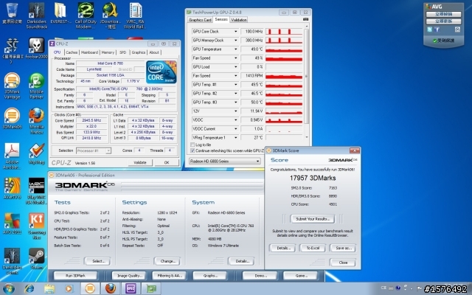Open Image Quality options in 3DMark06

(129, 275)
